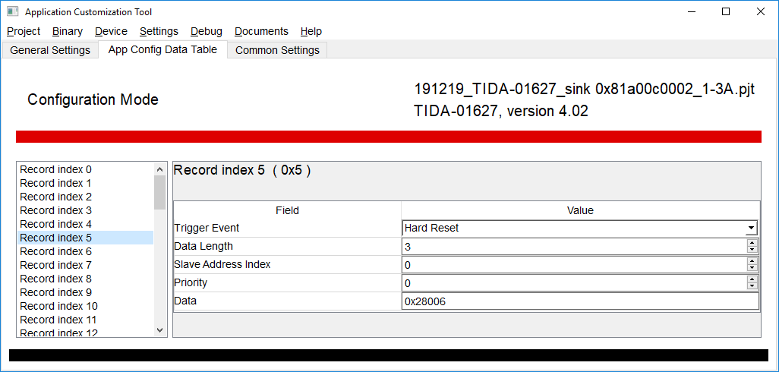The image size is (779, 372).
Task: Click the Record index 5 (0x5) heading
Action: point(242,170)
